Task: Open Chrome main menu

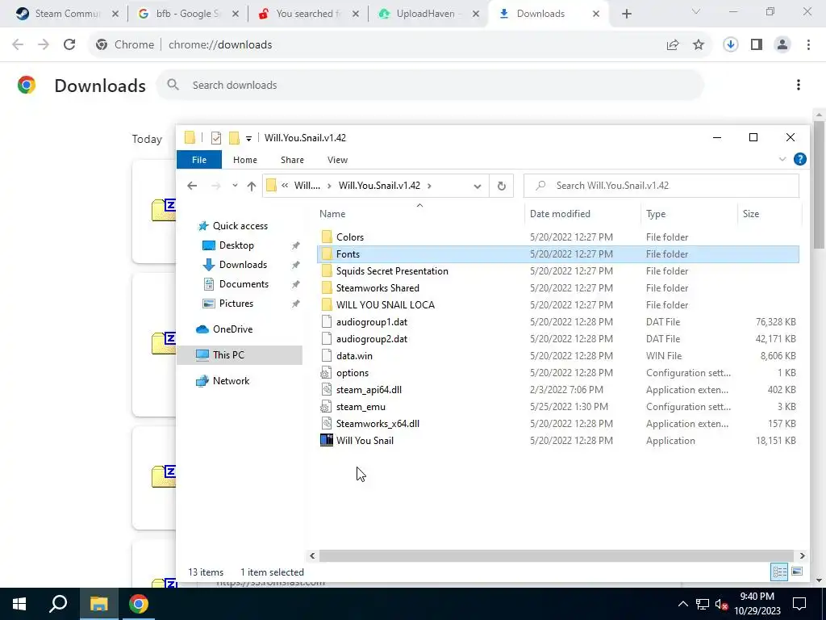Action: click(x=808, y=45)
